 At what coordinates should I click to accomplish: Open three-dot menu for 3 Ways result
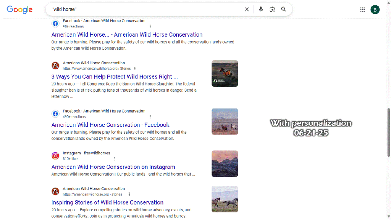click(x=135, y=68)
